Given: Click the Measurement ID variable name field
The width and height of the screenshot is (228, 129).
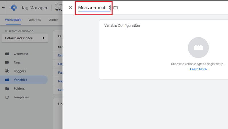Looking at the screenshot, I should [94, 8].
